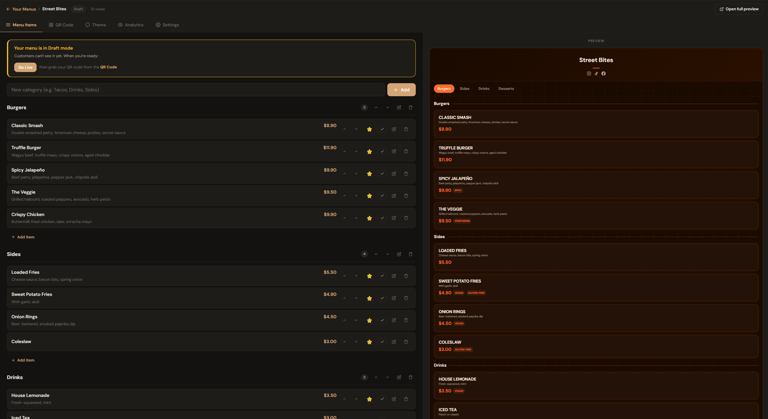
Task: Delete the Coleslaw item
Action: click(406, 342)
